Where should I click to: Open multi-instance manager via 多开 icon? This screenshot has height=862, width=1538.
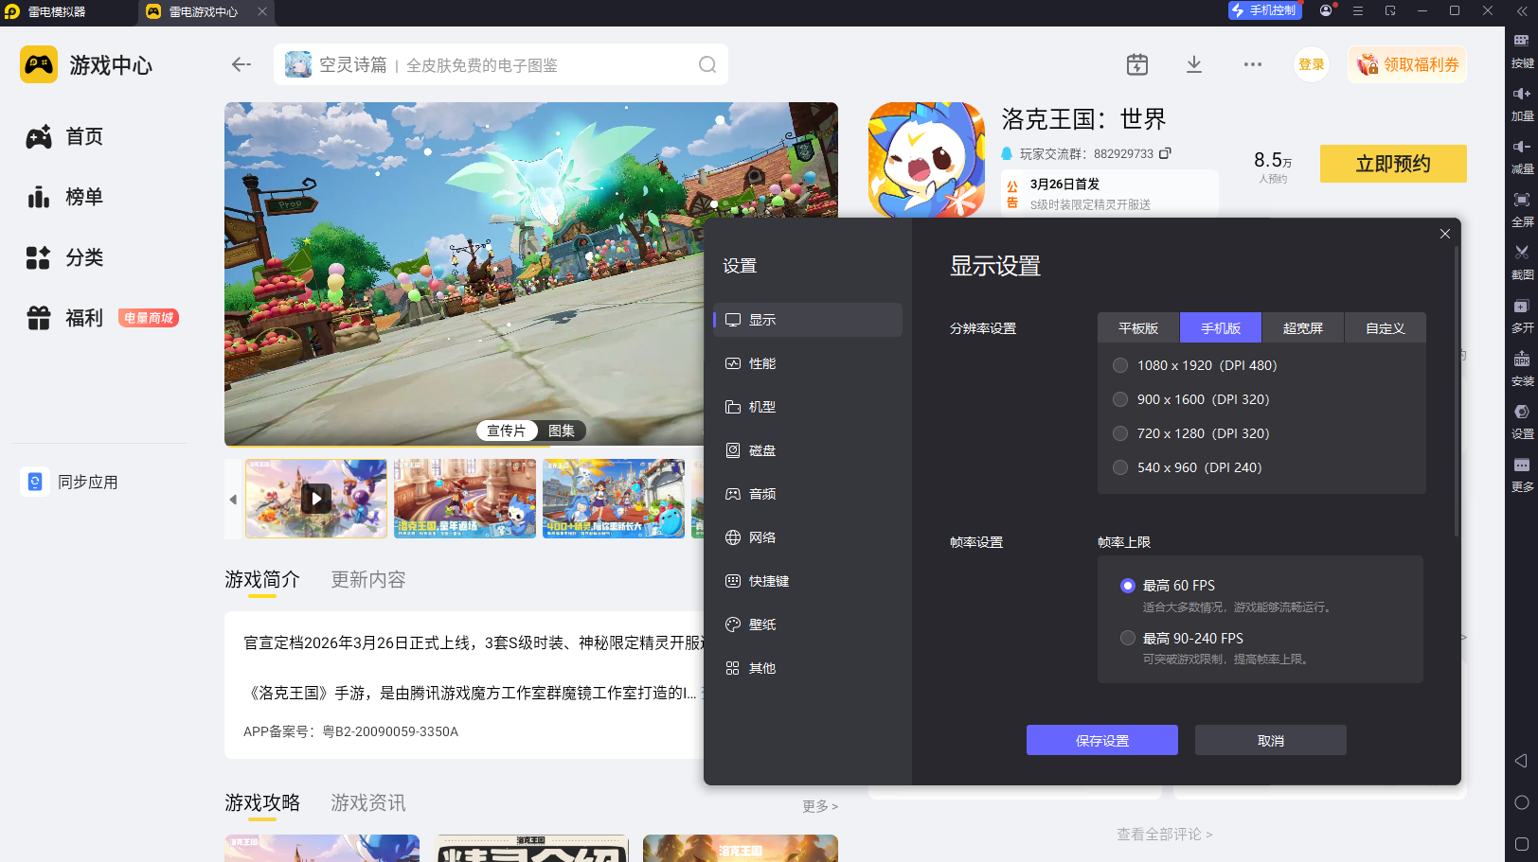[x=1521, y=315]
